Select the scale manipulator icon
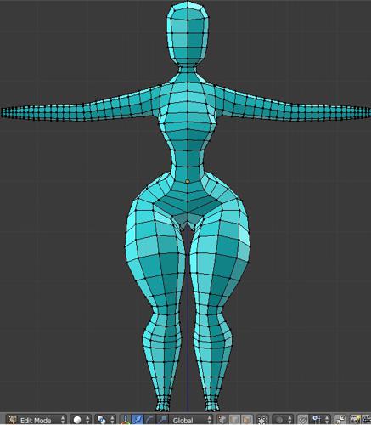Image resolution: width=371 pixels, height=425 pixels. pyautogui.click(x=162, y=420)
